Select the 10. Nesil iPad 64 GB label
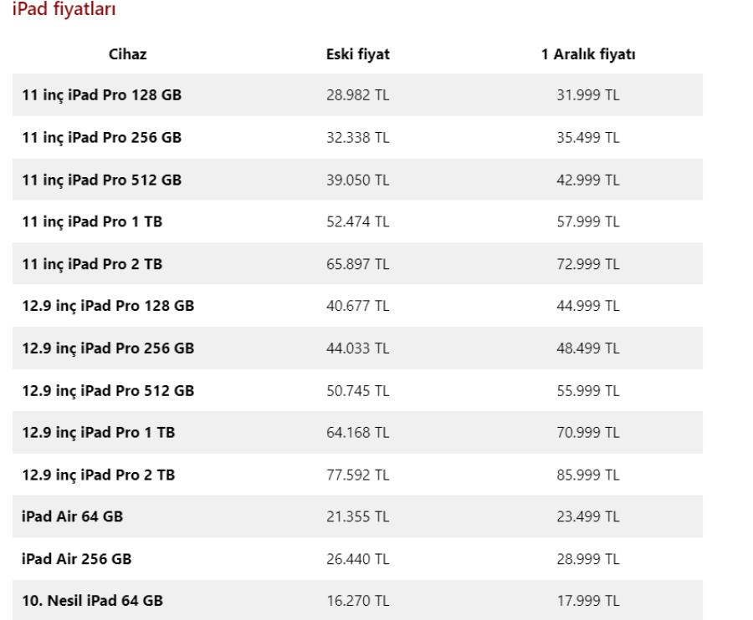The image size is (753, 620). [92, 601]
